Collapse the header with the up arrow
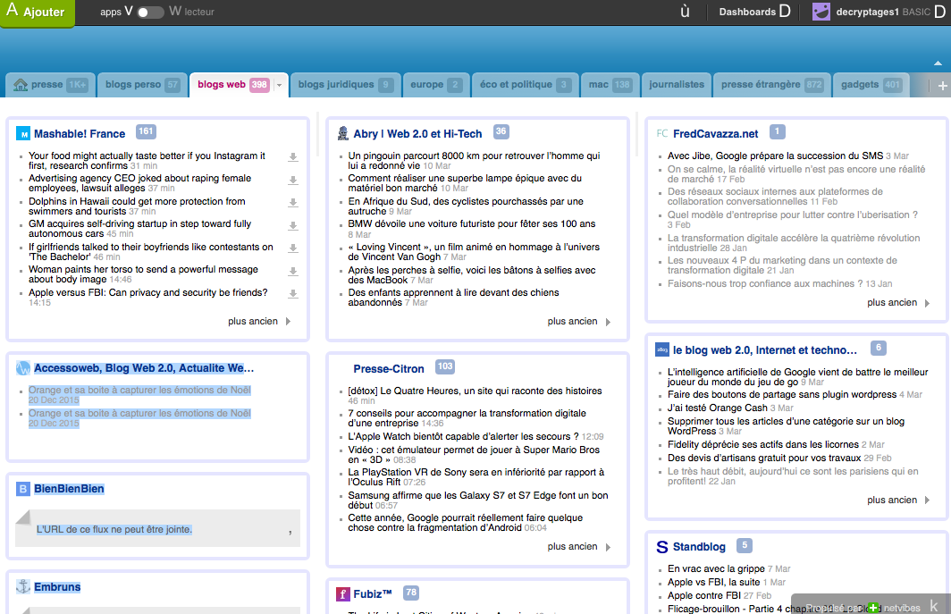Image resolution: width=951 pixels, height=614 pixels. pyautogui.click(x=938, y=63)
